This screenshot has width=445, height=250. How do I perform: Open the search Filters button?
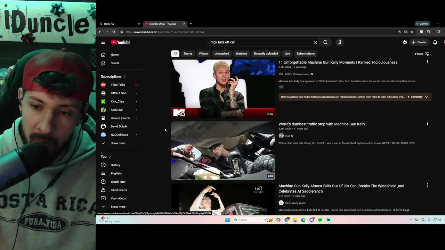422,54
